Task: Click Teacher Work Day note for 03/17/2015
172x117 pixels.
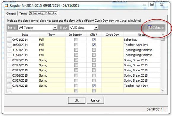Action: (x=142, y=86)
